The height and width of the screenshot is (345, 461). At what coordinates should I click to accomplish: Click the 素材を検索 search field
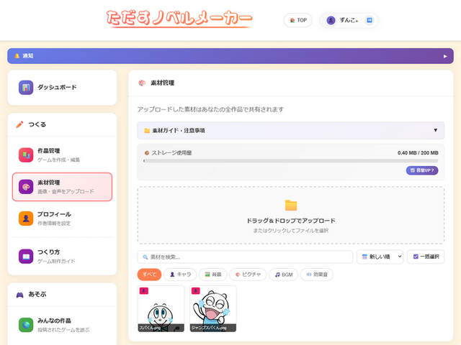click(245, 257)
